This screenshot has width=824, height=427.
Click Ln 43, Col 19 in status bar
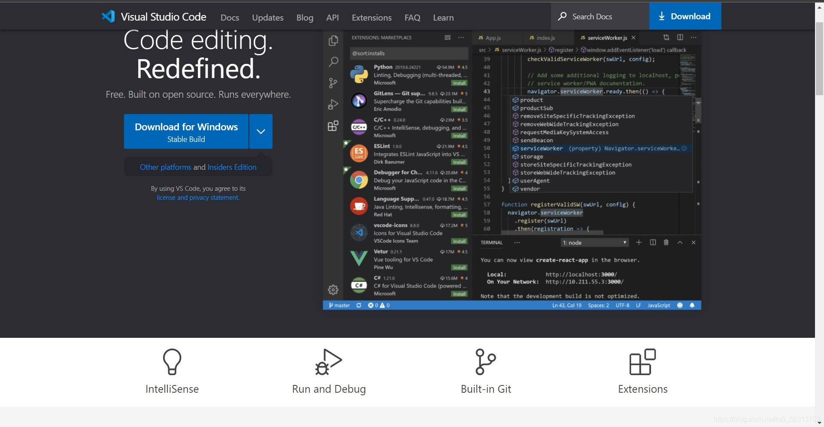567,305
